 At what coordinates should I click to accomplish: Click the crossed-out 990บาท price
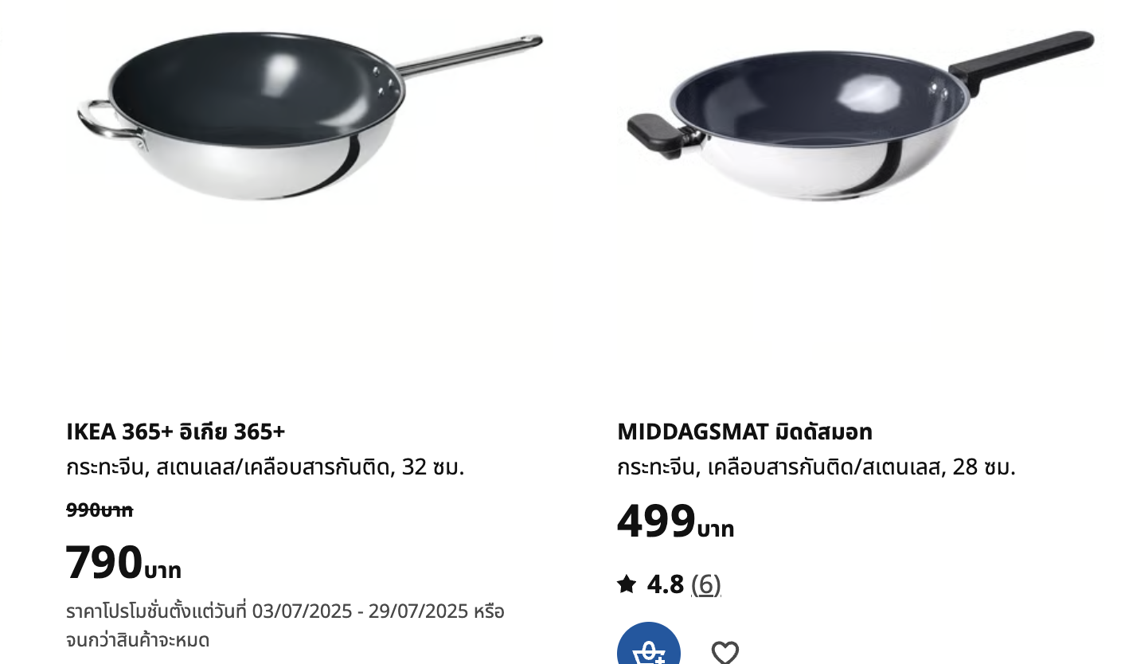pos(100,510)
